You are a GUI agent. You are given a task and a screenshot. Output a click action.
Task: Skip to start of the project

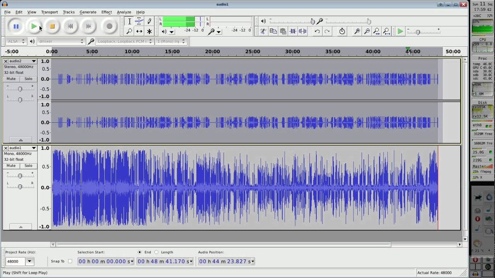click(x=70, y=26)
